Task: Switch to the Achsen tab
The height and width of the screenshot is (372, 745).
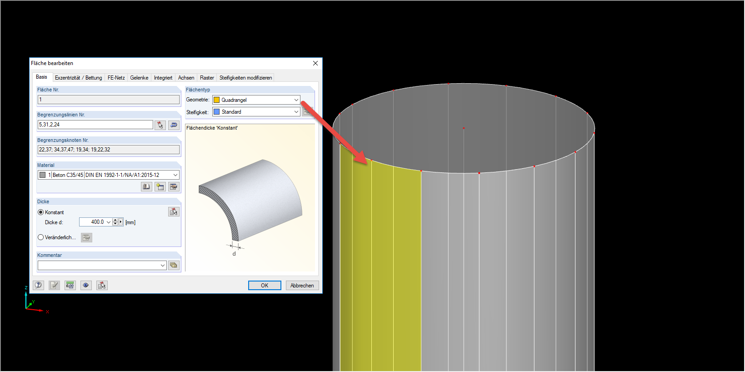Action: [x=186, y=78]
